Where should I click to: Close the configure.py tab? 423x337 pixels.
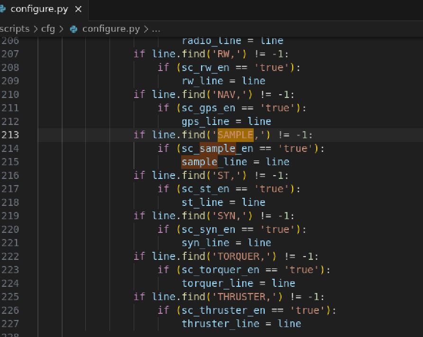78,9
